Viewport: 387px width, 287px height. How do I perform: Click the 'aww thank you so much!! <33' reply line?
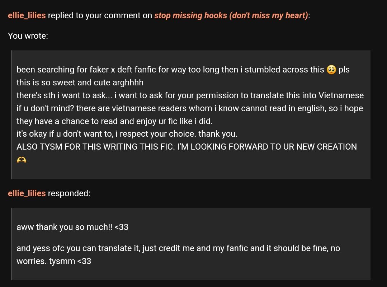[x=72, y=227]
